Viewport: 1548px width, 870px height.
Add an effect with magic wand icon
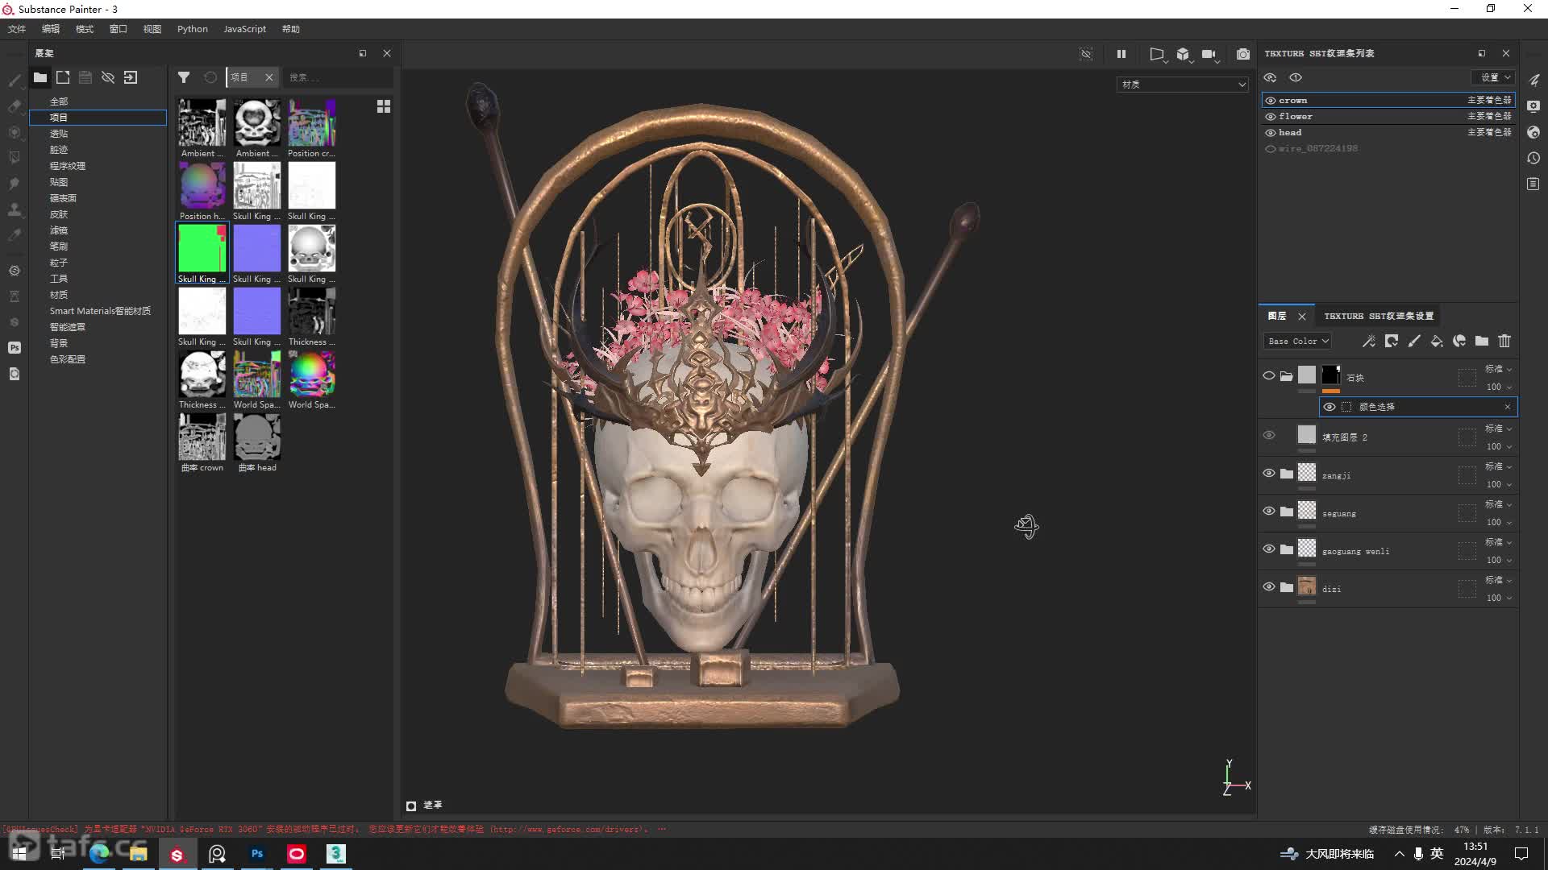click(x=1369, y=342)
